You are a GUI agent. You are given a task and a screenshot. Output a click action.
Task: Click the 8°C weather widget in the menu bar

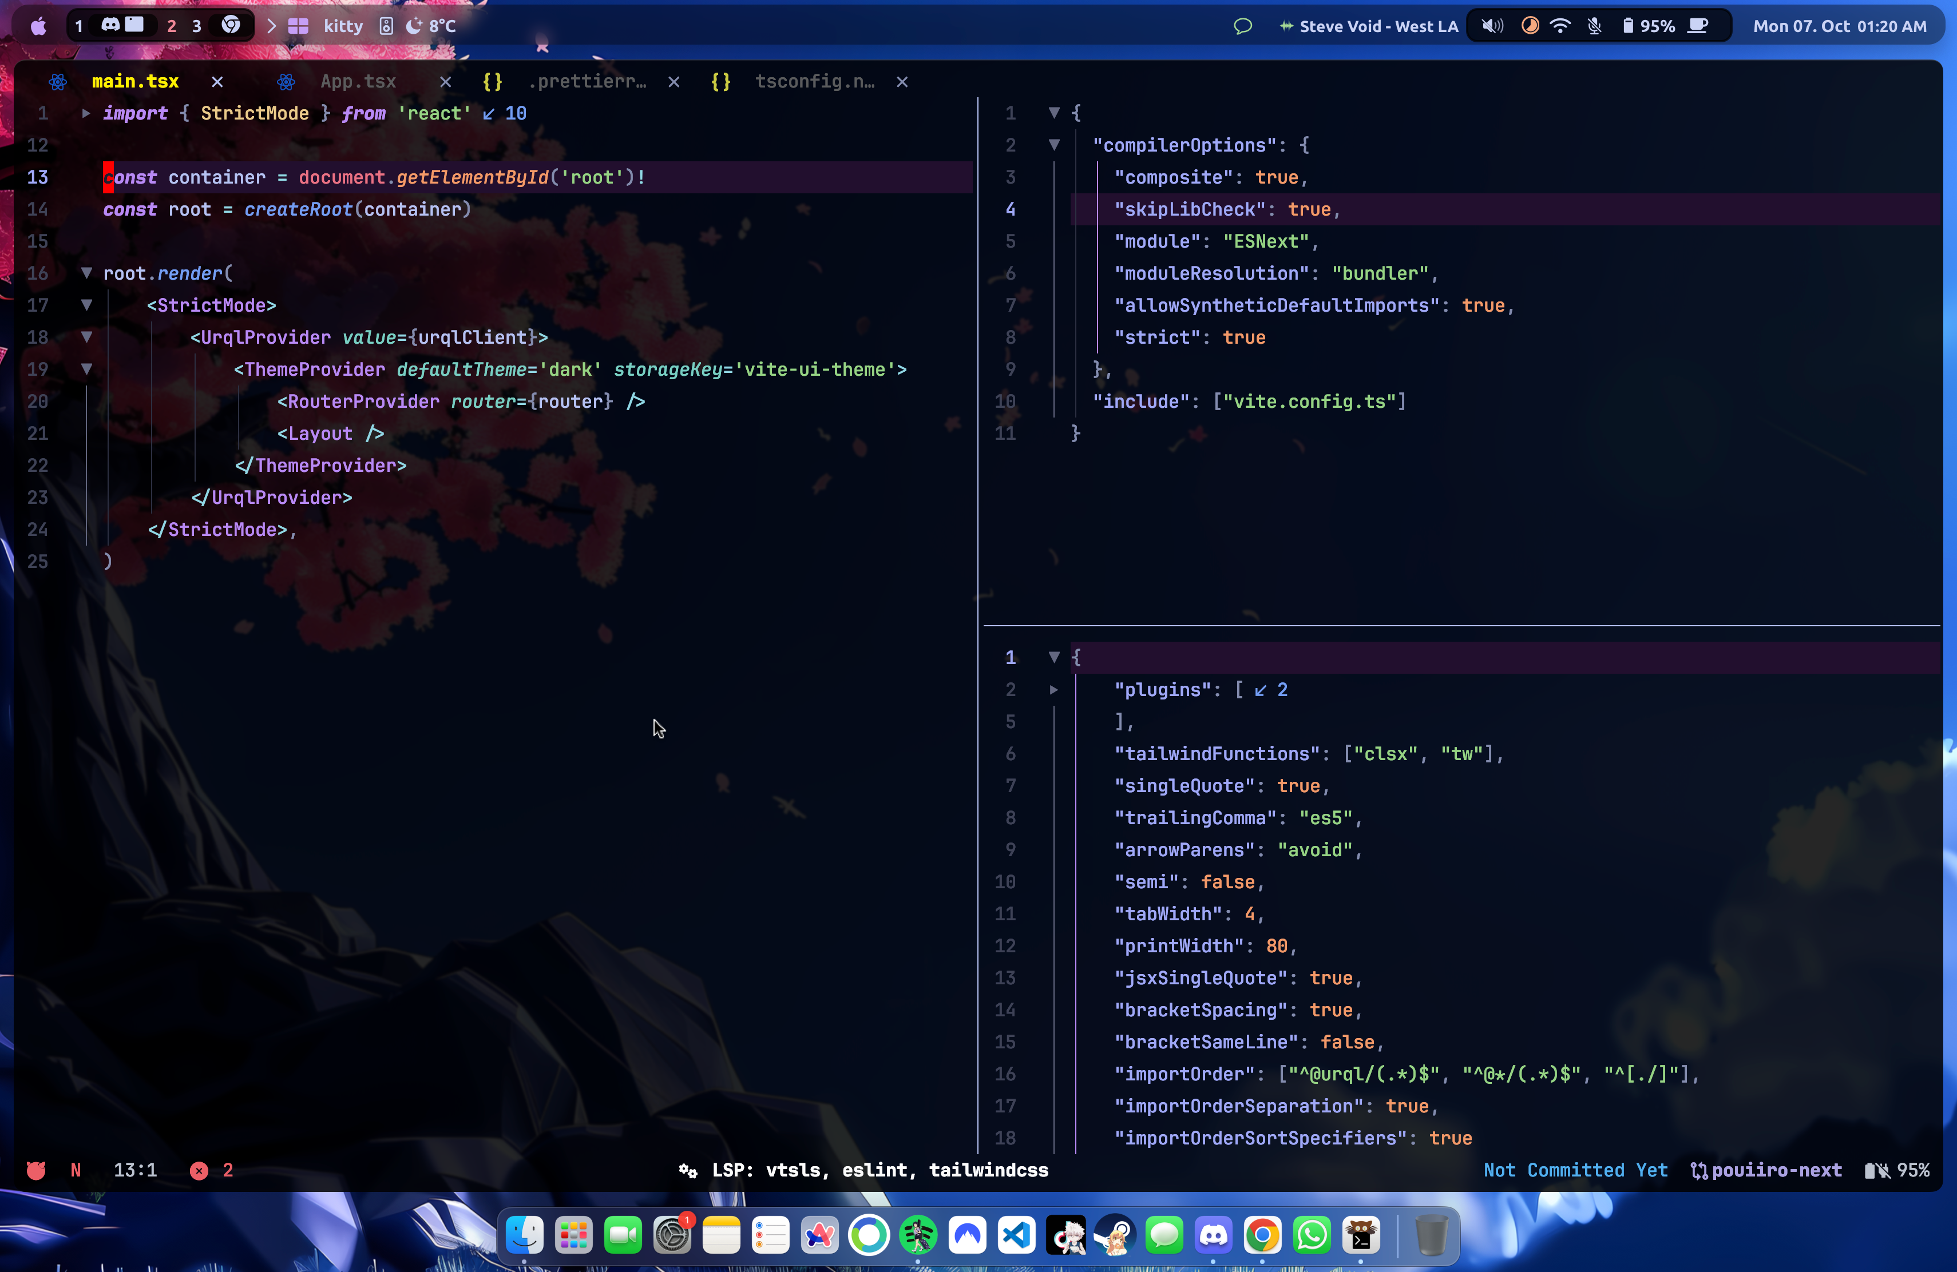pyautogui.click(x=431, y=26)
